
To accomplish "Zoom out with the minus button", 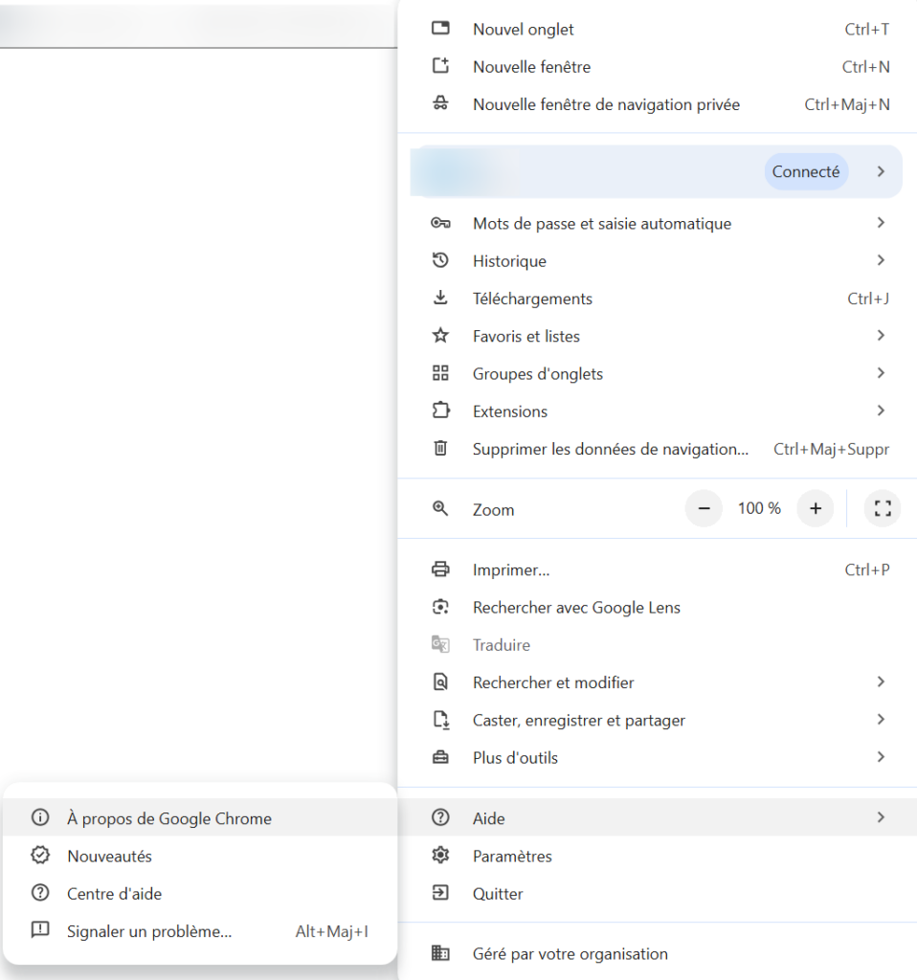I will [704, 509].
